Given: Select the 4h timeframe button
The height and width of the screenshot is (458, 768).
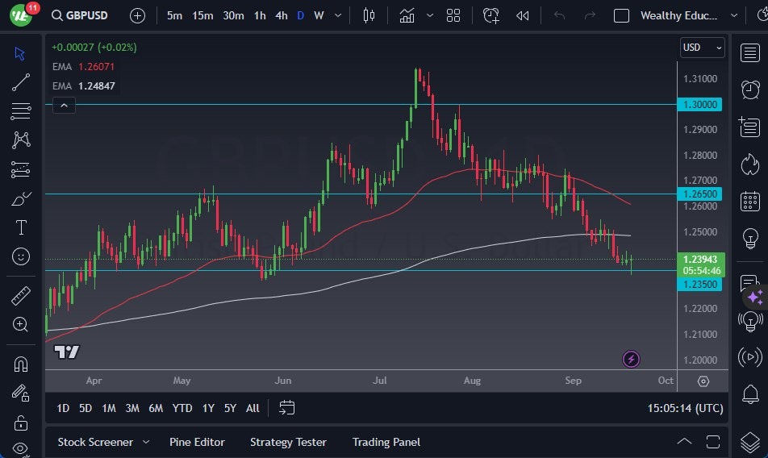Looking at the screenshot, I should 281,15.
